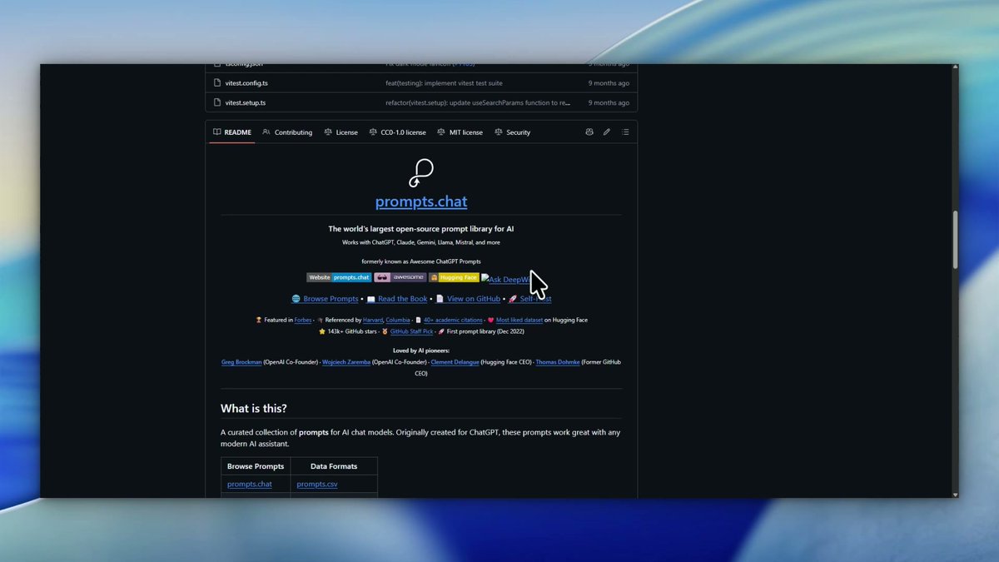
Task: Click the Copilot icon in README header
Action: pyautogui.click(x=589, y=132)
